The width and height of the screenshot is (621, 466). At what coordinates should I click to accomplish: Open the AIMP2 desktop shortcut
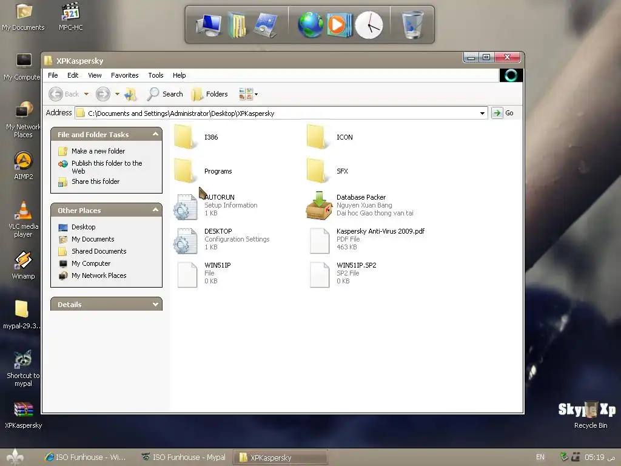click(24, 166)
